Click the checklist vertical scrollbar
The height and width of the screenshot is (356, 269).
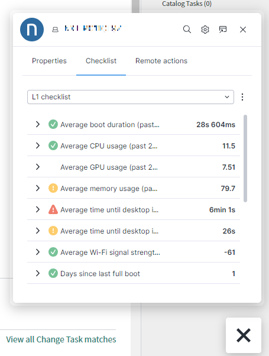pos(245,158)
